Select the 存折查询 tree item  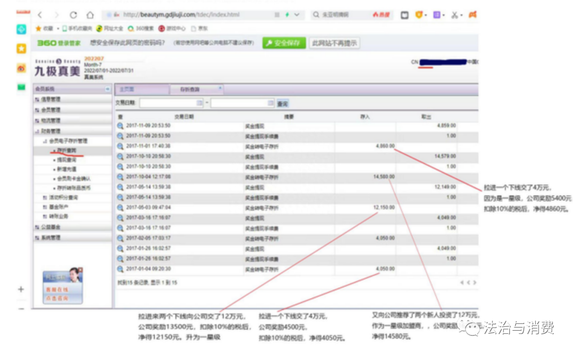pyautogui.click(x=66, y=150)
